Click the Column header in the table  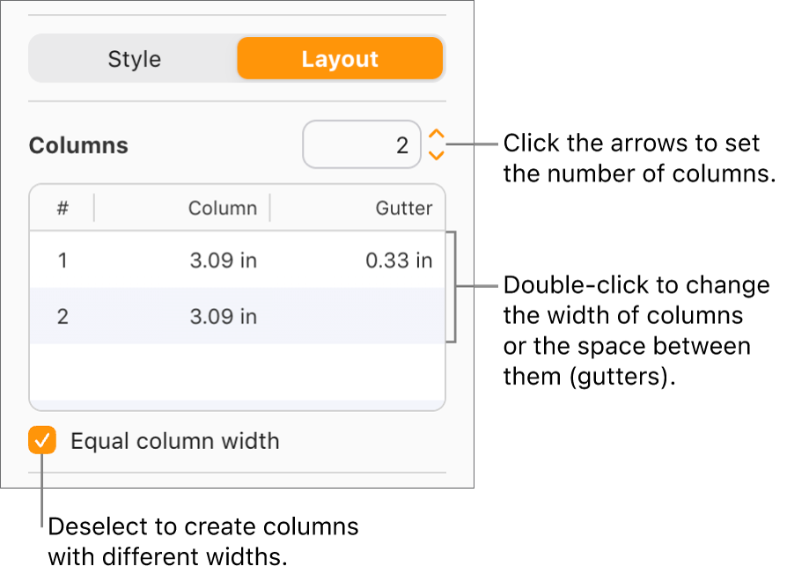[x=222, y=208]
